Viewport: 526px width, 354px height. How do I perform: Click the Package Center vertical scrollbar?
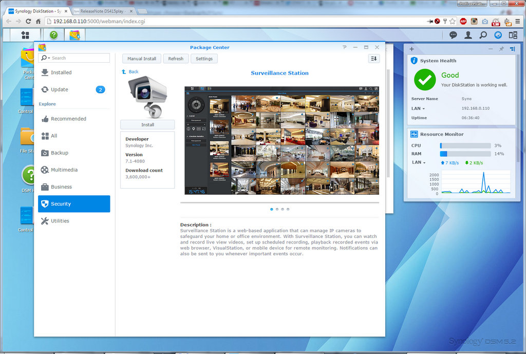pyautogui.click(x=388, y=123)
